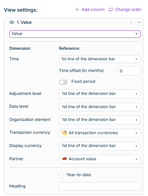Click the Dimension: column header
Image resolution: width=148 pixels, height=196 pixels.
[x=20, y=49]
